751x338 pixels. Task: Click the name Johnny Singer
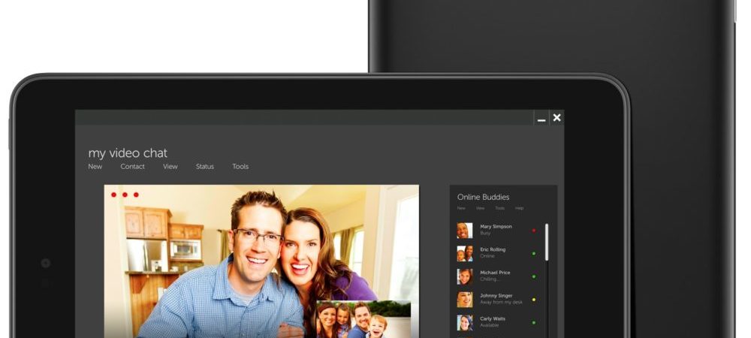click(496, 295)
